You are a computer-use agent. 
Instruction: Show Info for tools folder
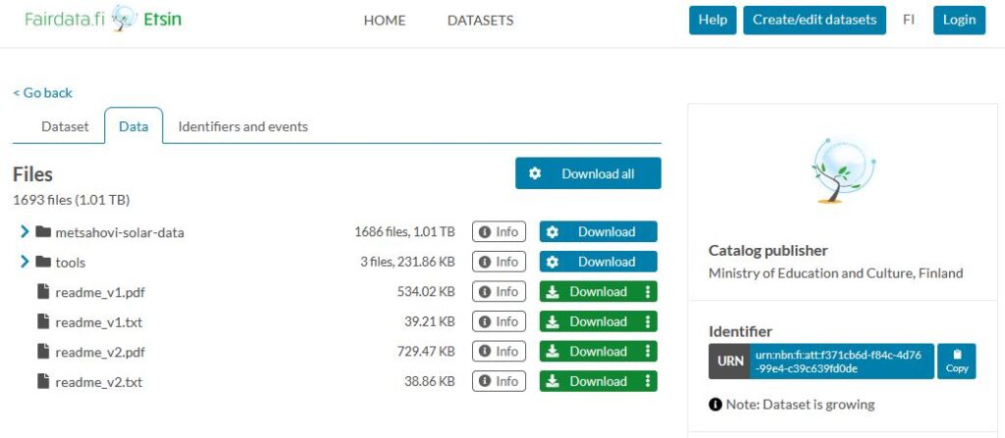(x=499, y=262)
